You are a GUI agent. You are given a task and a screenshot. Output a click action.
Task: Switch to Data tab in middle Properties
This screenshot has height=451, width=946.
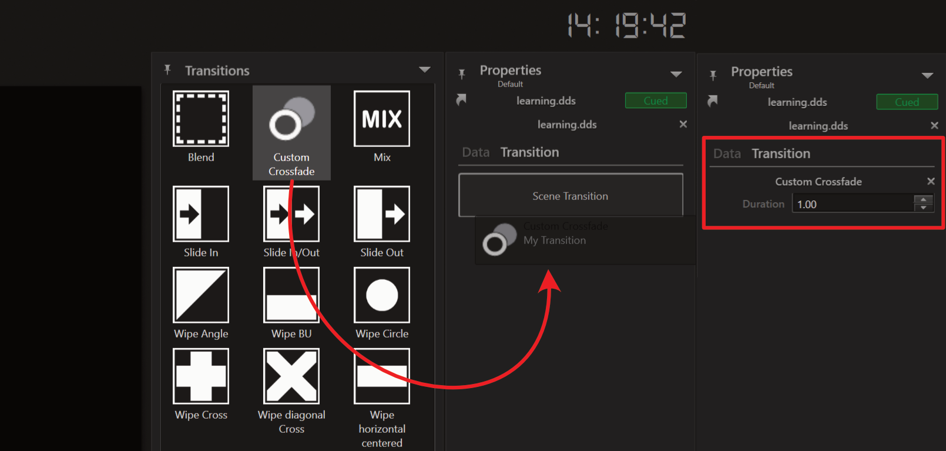pos(475,152)
